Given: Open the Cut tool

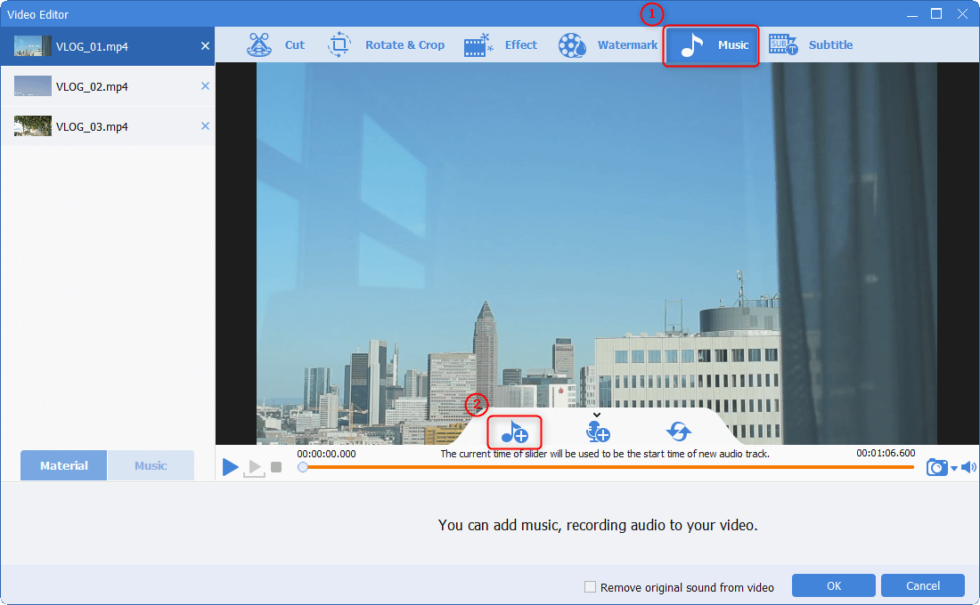Looking at the screenshot, I should 276,45.
